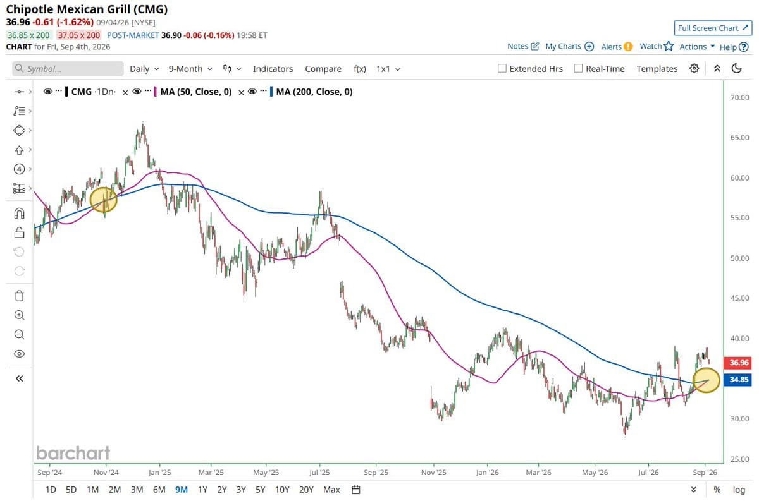Open the 1x1 grid layout dropdown

tap(388, 68)
